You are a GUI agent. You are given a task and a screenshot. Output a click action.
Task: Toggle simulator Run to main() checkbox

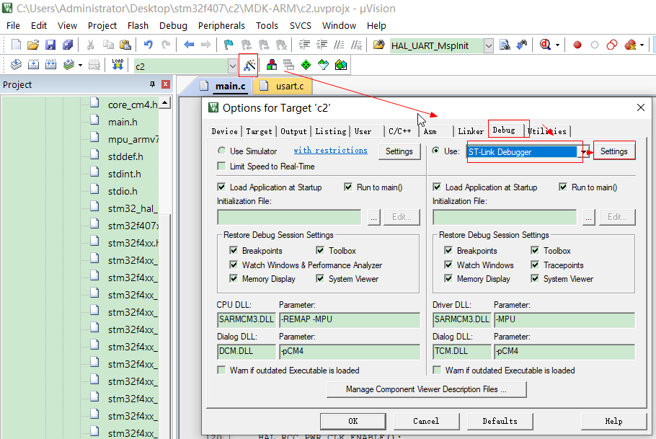pos(348,187)
